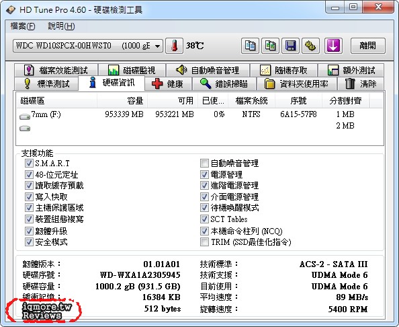Click the 離開 exit button

click(367, 46)
